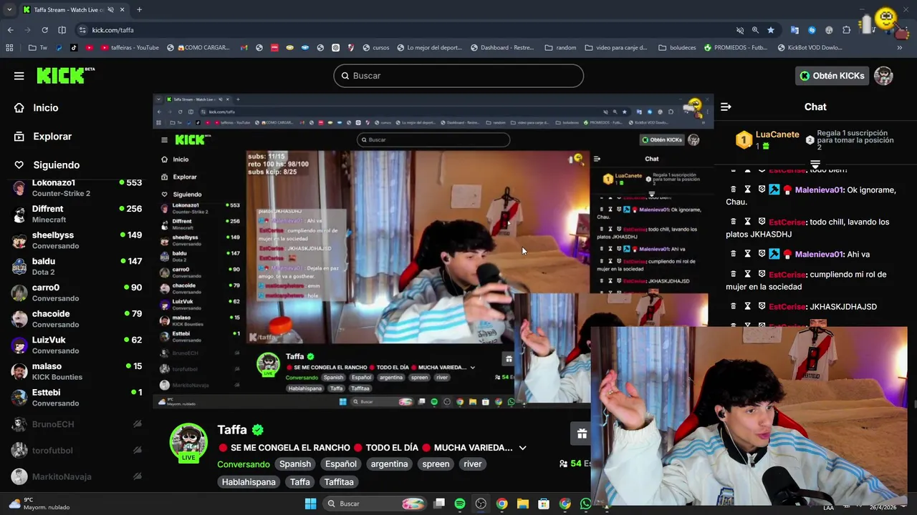Open baldu's Dota 2 channel in the sidebar
917x515 pixels.
[77, 266]
